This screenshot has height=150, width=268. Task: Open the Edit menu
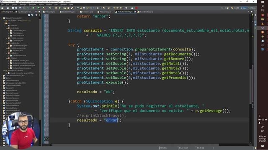(8, 5)
